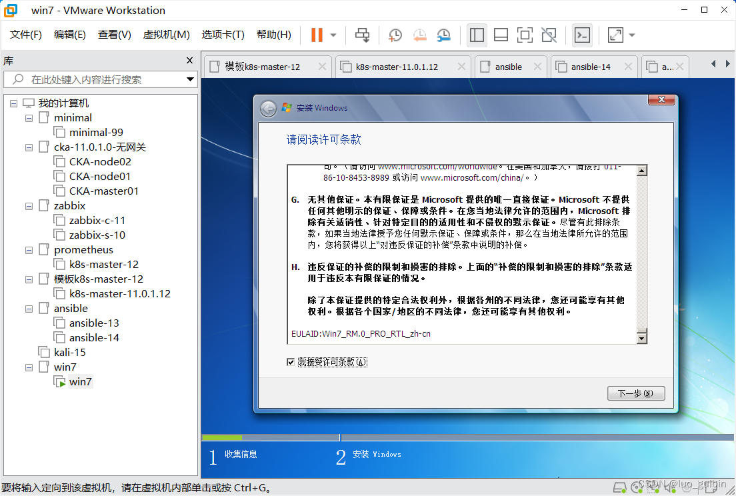The image size is (736, 496).
Task: Open the library search dropdown arrow
Action: (x=190, y=79)
